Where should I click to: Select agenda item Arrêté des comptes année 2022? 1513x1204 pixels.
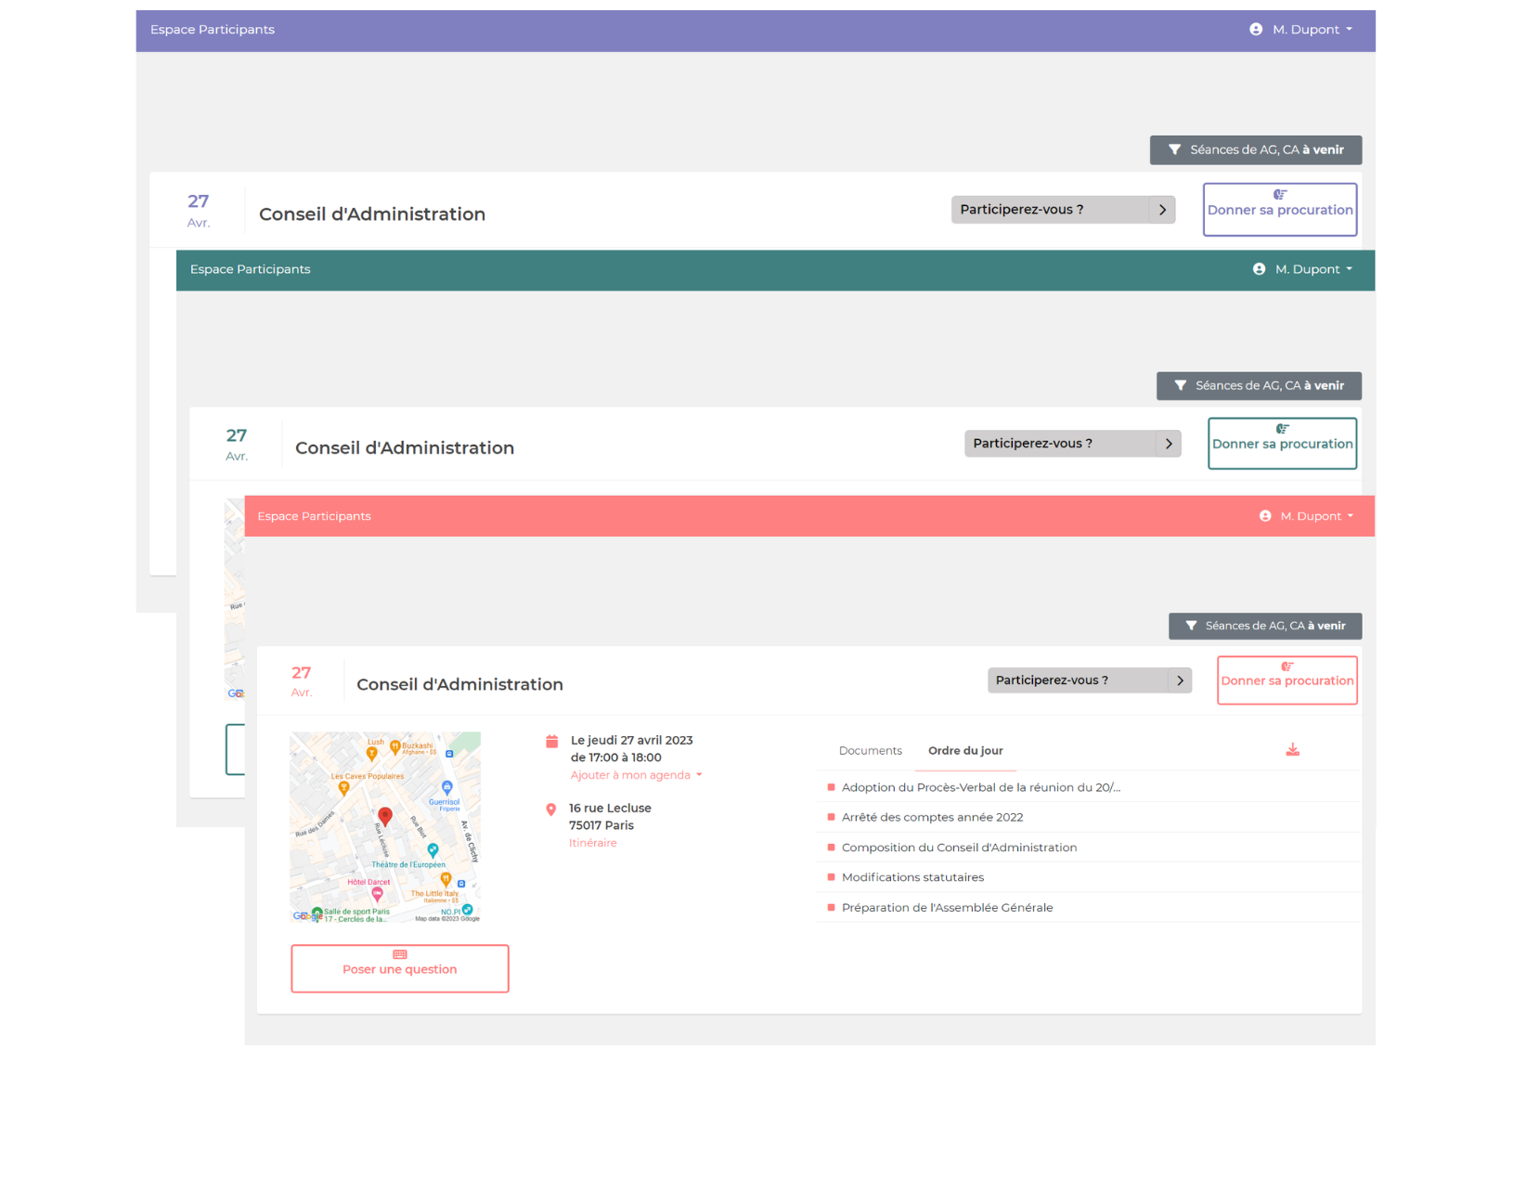pos(932,818)
